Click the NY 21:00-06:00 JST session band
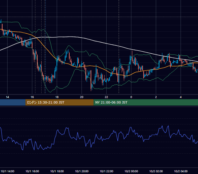198x174 pixels. point(146,102)
